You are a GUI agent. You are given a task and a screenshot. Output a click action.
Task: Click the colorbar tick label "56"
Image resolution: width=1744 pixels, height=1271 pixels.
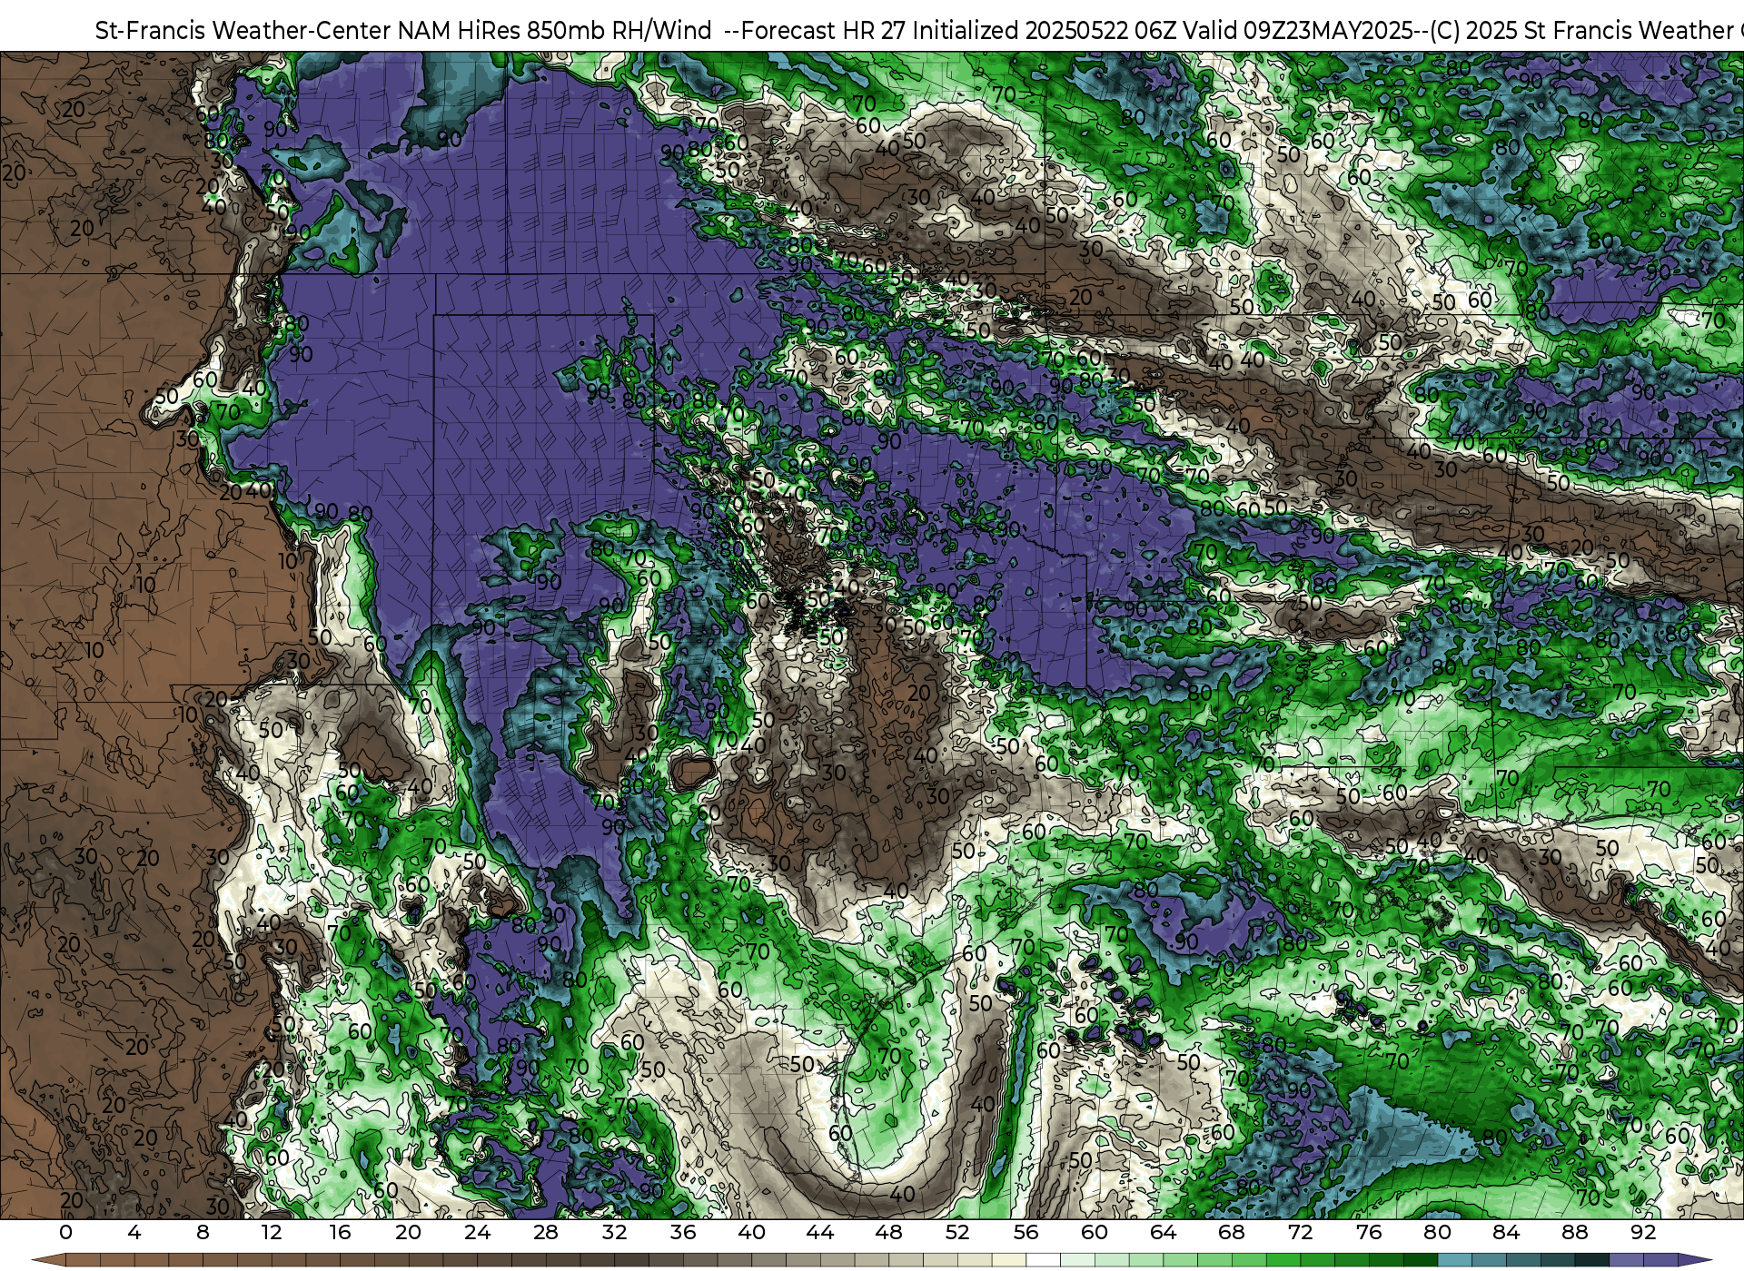coord(1026,1233)
